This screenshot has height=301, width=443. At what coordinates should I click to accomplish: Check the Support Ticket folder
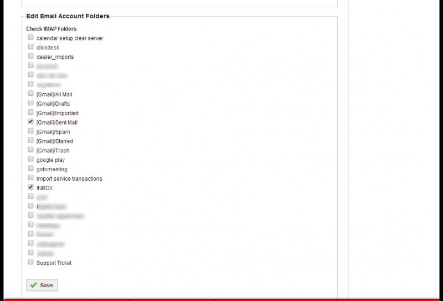click(x=31, y=262)
